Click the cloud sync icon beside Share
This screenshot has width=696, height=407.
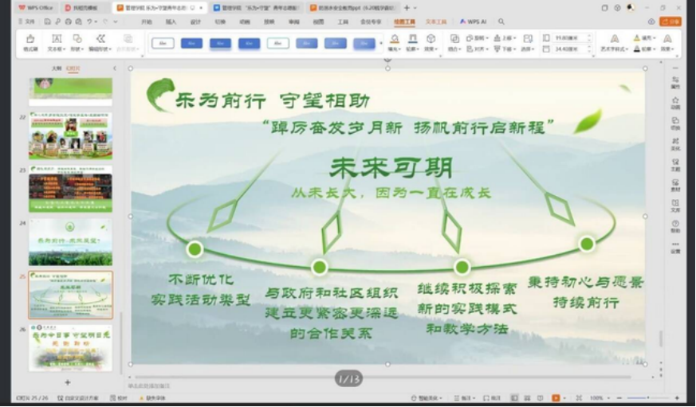(x=651, y=22)
